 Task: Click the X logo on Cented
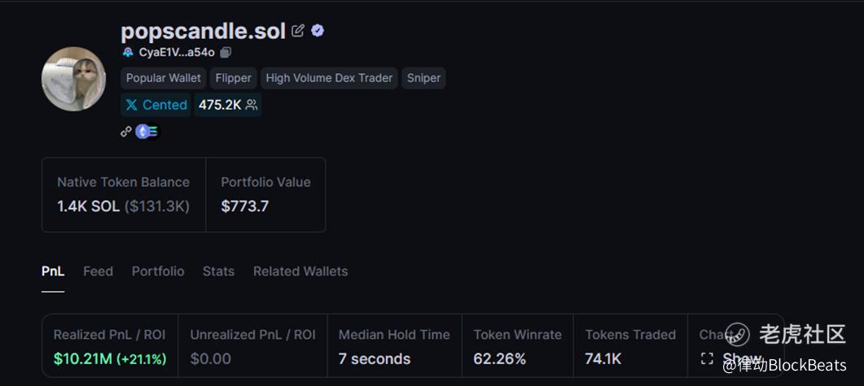131,105
